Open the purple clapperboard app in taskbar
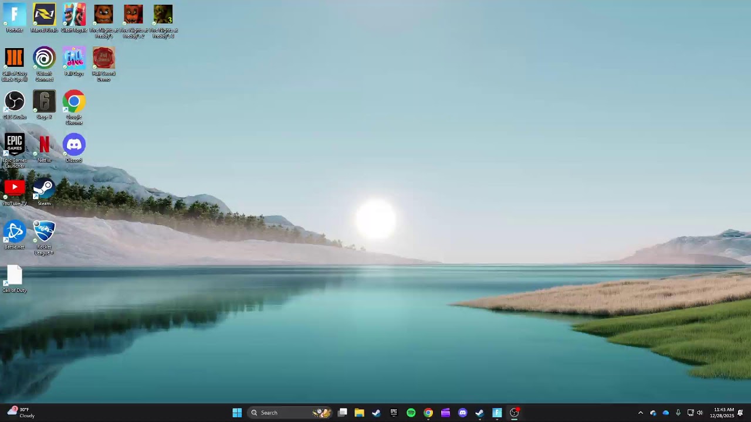The width and height of the screenshot is (751, 422). tap(445, 413)
